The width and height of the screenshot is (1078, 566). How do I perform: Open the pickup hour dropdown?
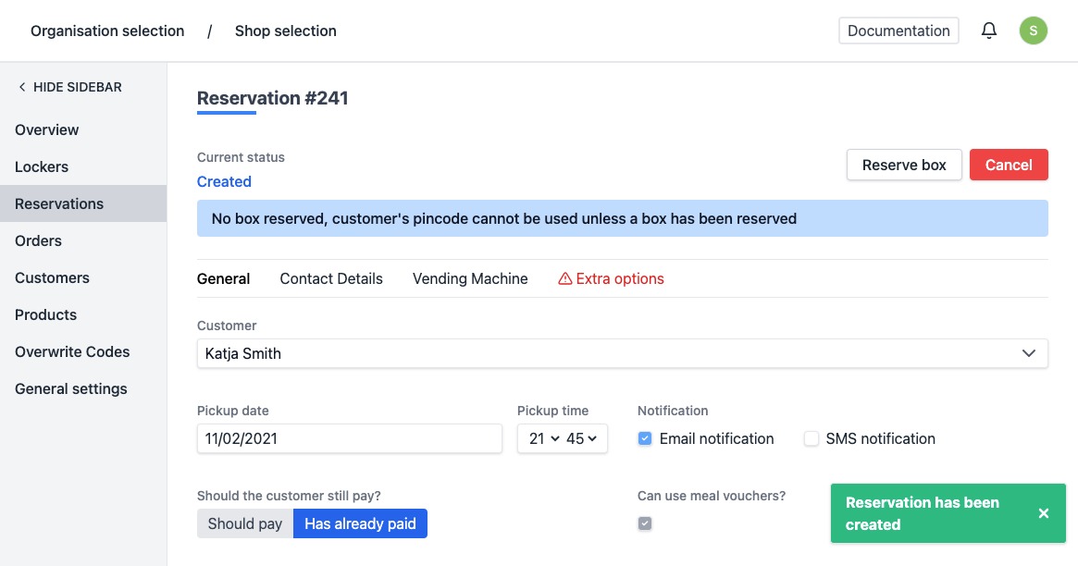[544, 439]
